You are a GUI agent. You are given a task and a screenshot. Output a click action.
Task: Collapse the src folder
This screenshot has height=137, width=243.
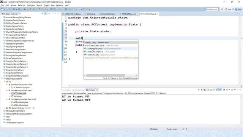coord(5,82)
